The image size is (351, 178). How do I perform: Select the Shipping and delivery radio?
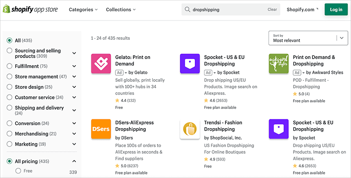tap(9, 108)
